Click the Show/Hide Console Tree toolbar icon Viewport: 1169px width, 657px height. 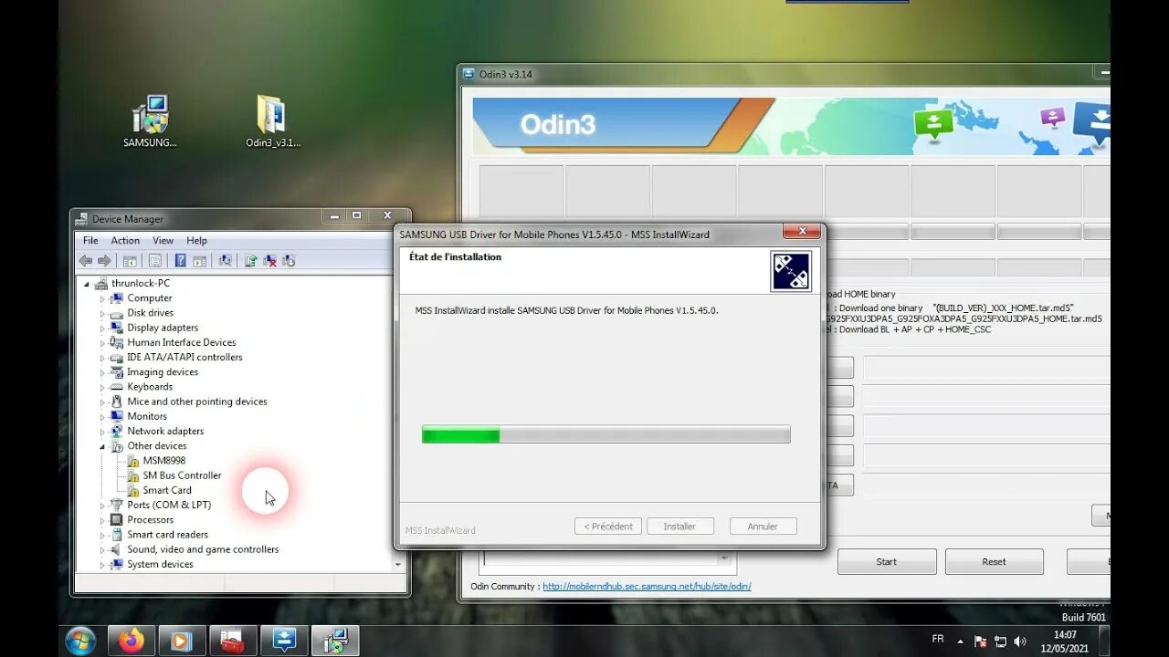(131, 261)
